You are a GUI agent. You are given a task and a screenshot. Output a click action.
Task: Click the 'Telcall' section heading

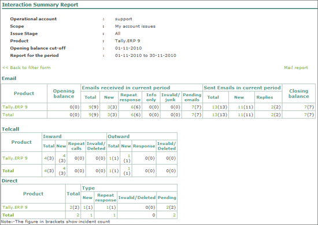pos(10,129)
